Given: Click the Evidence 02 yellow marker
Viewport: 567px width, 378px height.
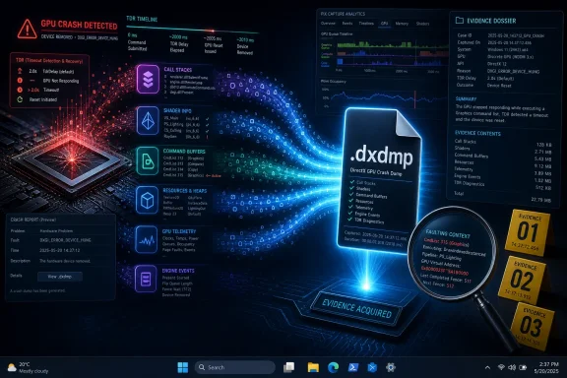Looking at the screenshot, I should pyautogui.click(x=522, y=280).
